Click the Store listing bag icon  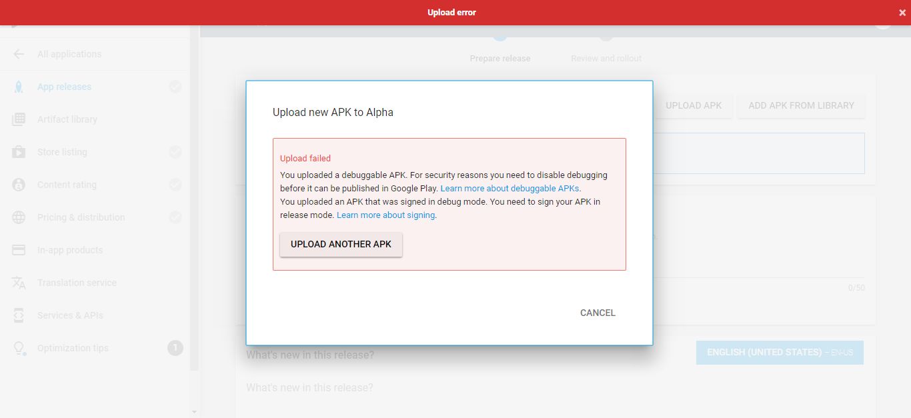(x=19, y=152)
